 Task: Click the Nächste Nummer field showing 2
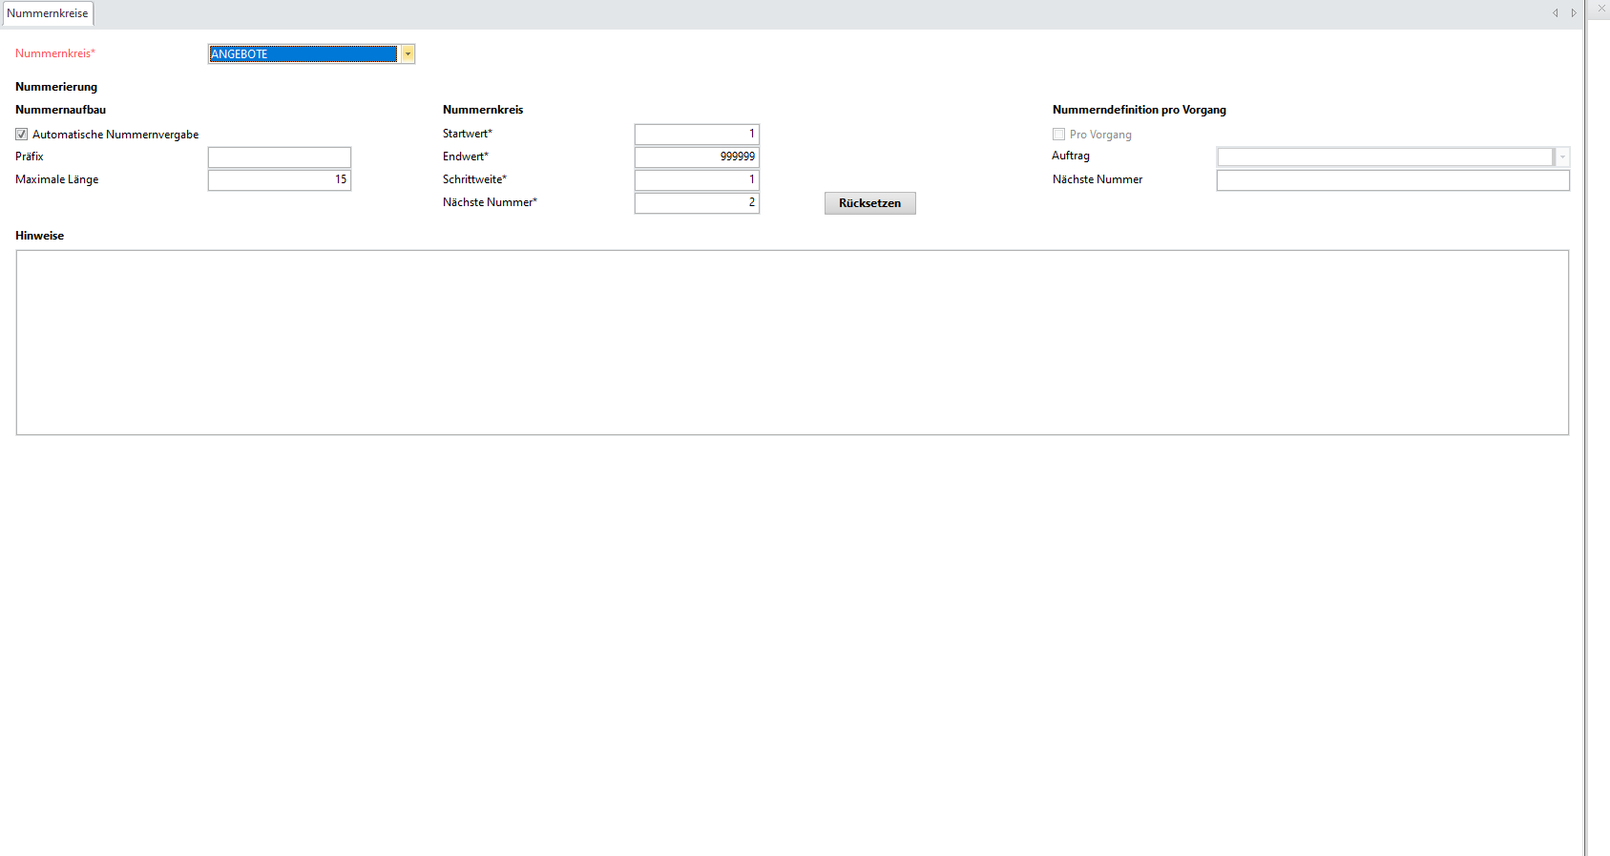(697, 203)
